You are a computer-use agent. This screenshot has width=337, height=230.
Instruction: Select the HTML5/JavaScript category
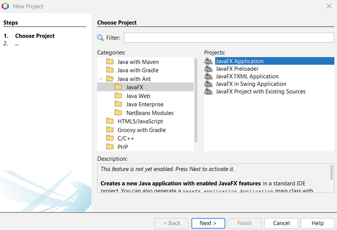click(x=140, y=122)
